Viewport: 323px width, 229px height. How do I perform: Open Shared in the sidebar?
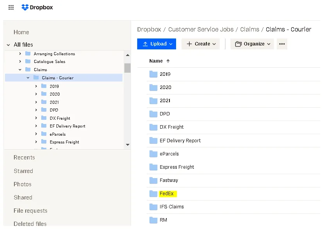[x=23, y=198]
